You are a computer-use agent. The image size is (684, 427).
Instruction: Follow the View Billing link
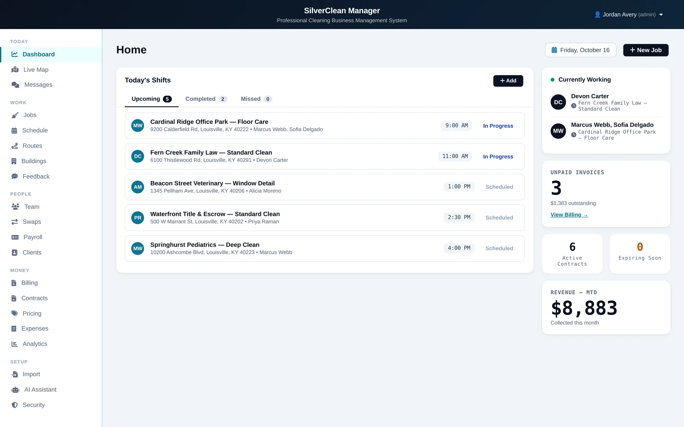click(x=569, y=215)
